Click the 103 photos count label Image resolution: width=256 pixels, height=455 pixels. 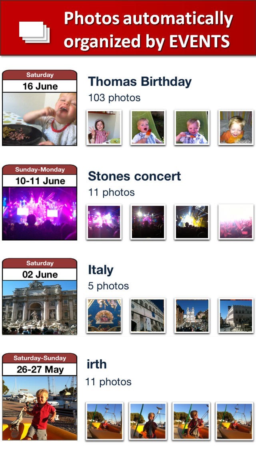[x=114, y=97]
